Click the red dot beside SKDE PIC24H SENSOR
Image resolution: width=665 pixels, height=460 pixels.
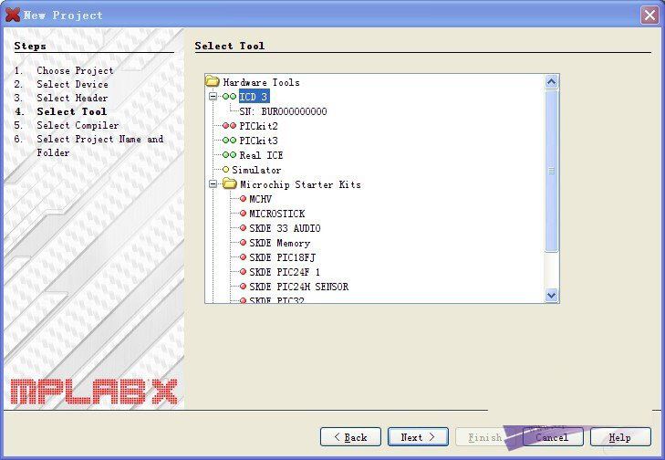pyautogui.click(x=243, y=287)
